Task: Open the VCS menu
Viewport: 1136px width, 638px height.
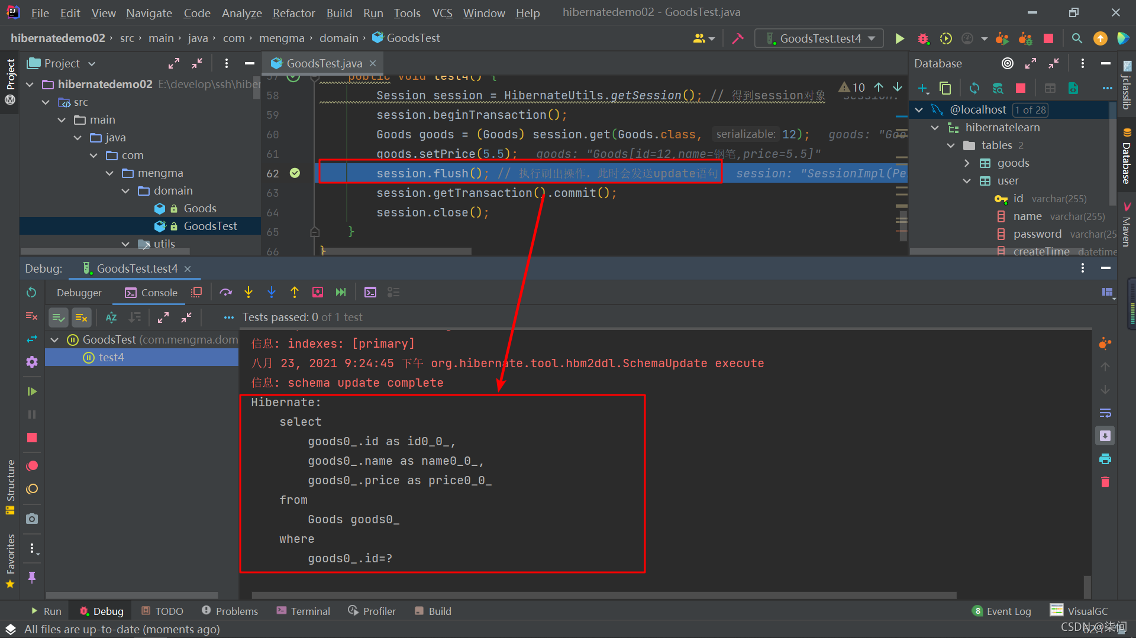Action: pyautogui.click(x=442, y=13)
